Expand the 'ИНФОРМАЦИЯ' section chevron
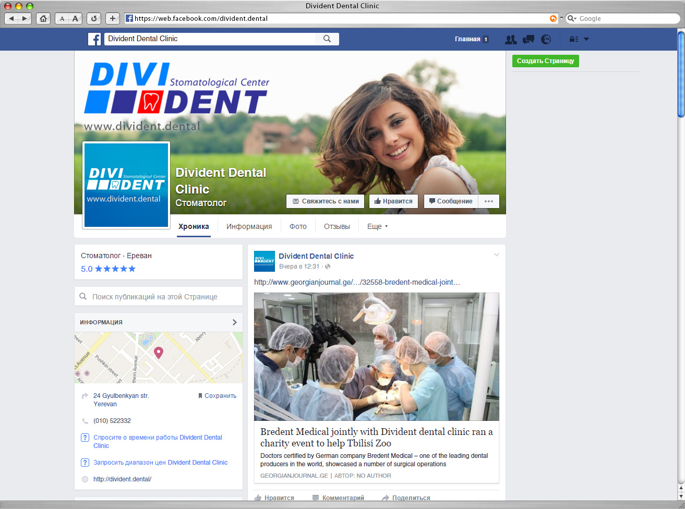This screenshot has width=685, height=509. [x=234, y=322]
